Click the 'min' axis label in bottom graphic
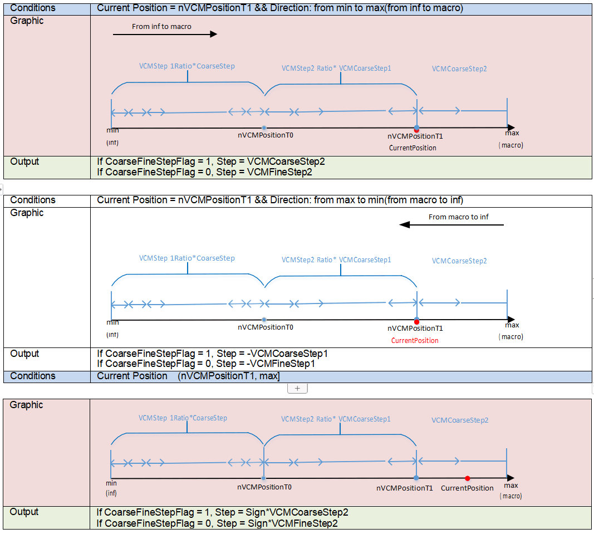Screen dimensions: 594x534 [x=111, y=483]
